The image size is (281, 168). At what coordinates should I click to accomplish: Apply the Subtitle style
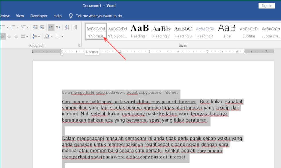click(x=249, y=32)
